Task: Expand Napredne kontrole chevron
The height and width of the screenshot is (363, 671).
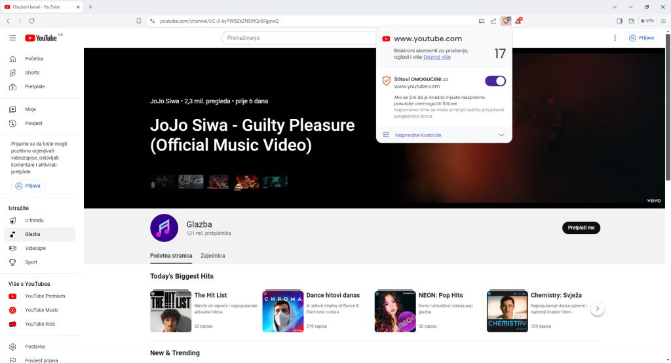Action: [501, 135]
